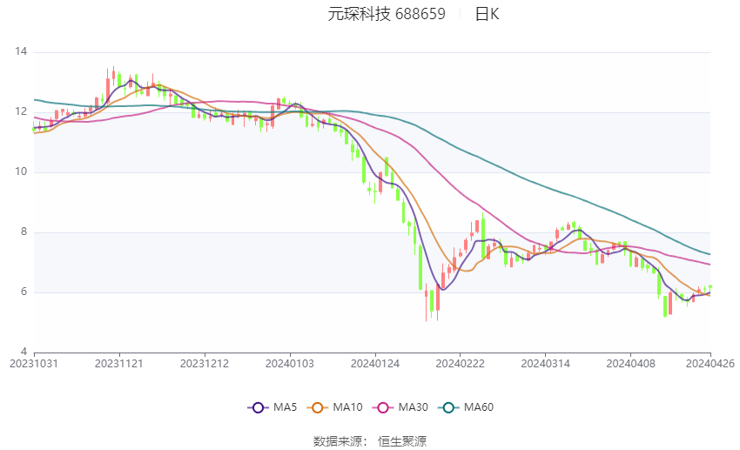Toggle the MA30 legend series
Screen dimensions: 740x450
coord(400,407)
